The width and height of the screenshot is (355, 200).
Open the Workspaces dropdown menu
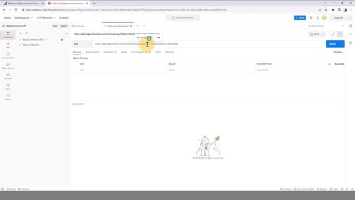tap(23, 18)
